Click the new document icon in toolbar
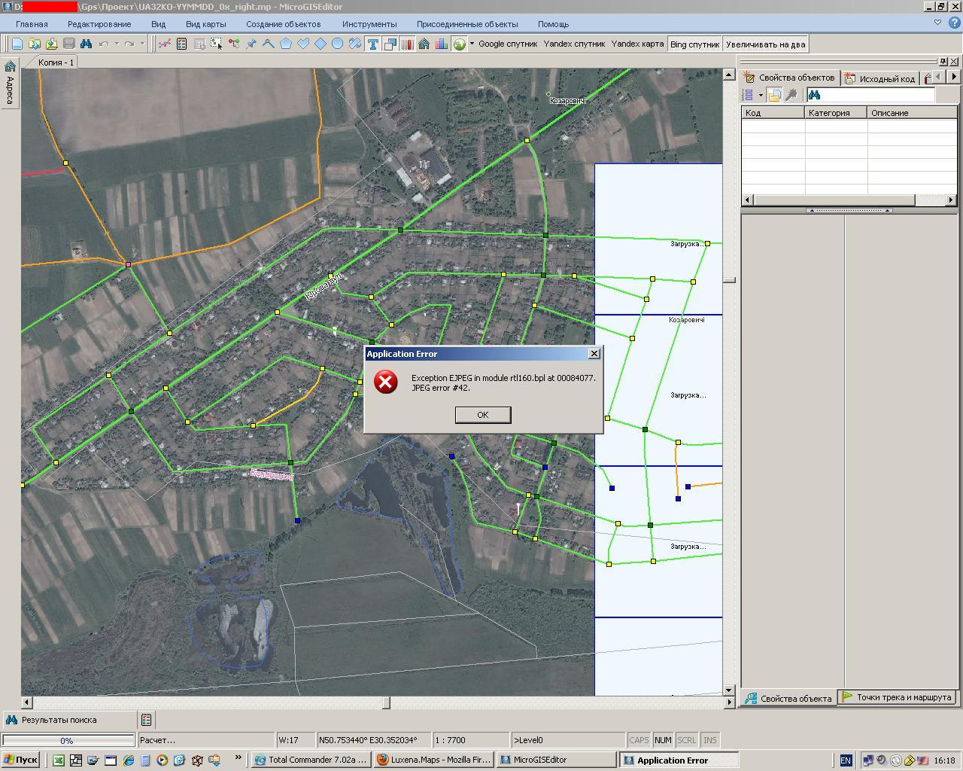Image resolution: width=963 pixels, height=771 pixels. [17, 44]
